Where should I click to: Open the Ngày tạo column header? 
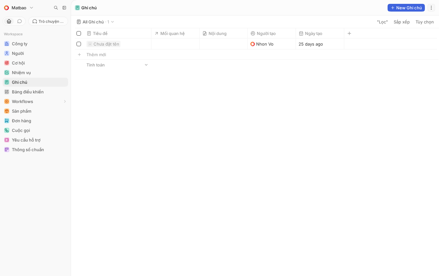point(320,33)
